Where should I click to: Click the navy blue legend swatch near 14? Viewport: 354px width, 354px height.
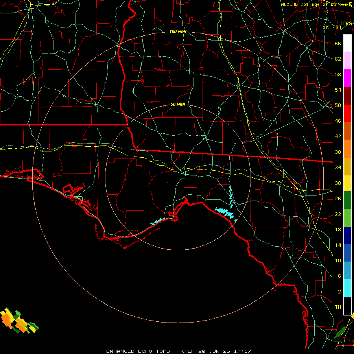347,236
